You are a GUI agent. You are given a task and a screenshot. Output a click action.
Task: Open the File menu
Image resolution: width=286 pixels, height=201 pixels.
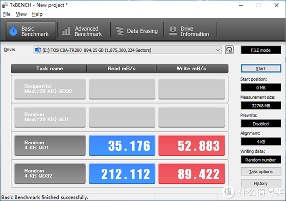(7, 14)
